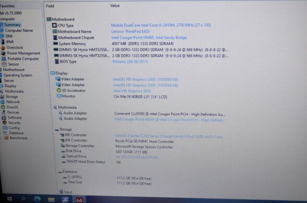The image size is (307, 203).
Task: Click the Sensor icon in sidebar
Action: pos(4,64)
